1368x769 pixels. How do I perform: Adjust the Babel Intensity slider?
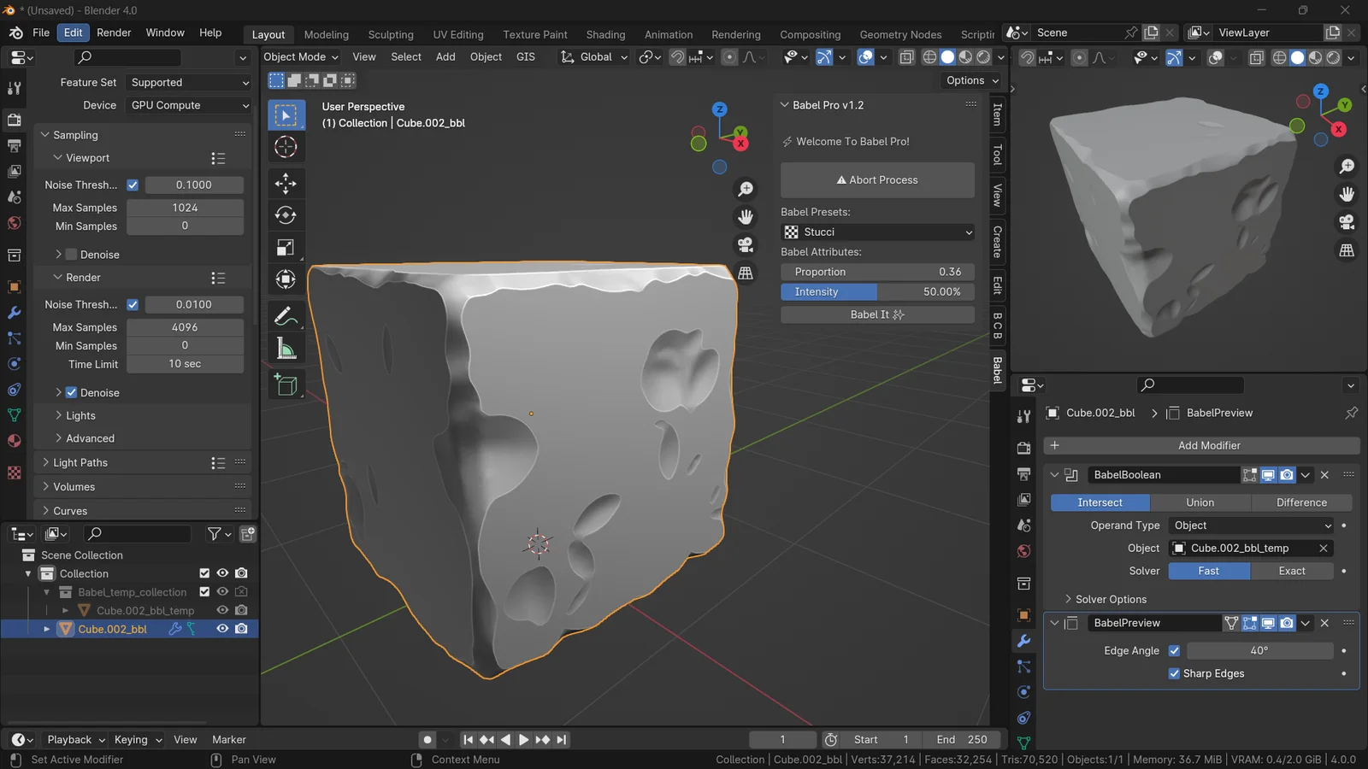coord(877,292)
